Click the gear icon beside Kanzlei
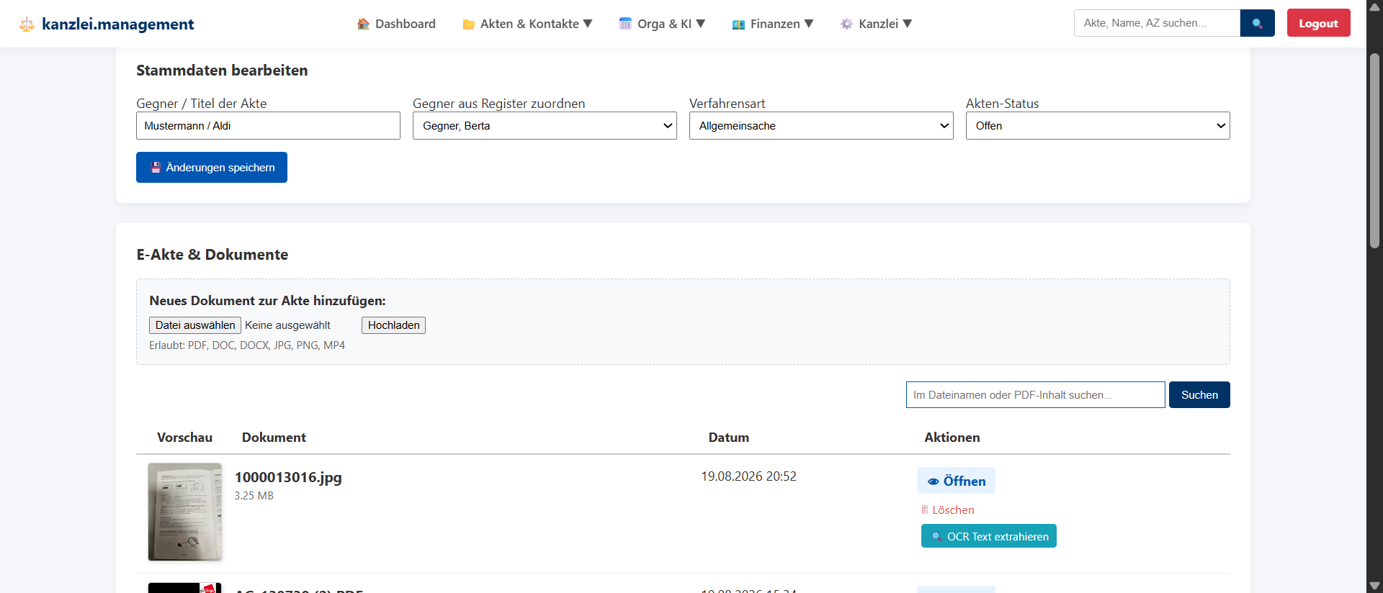This screenshot has height=593, width=1383. (846, 24)
